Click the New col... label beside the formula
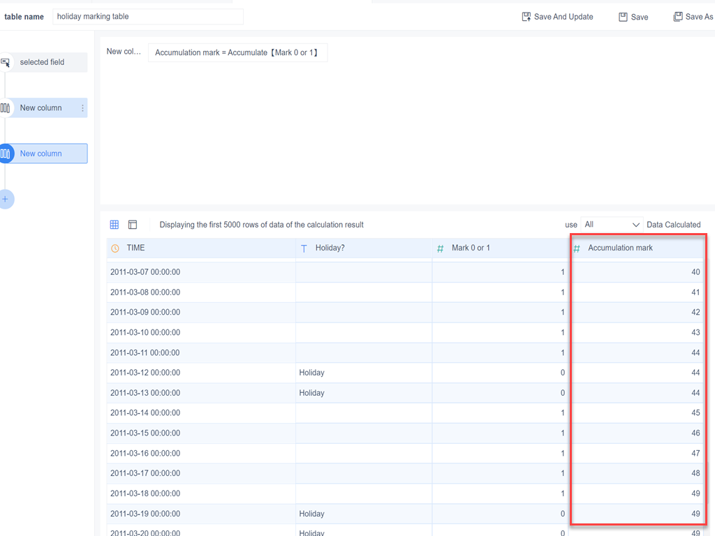 point(124,52)
